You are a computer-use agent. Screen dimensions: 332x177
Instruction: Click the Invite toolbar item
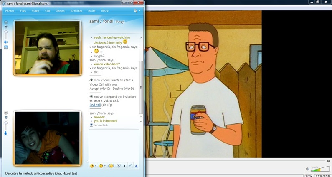[x=92, y=11]
